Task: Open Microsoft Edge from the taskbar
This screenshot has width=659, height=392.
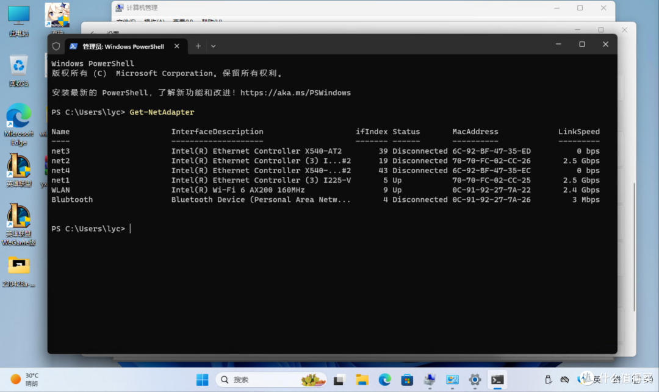Action: (384, 380)
